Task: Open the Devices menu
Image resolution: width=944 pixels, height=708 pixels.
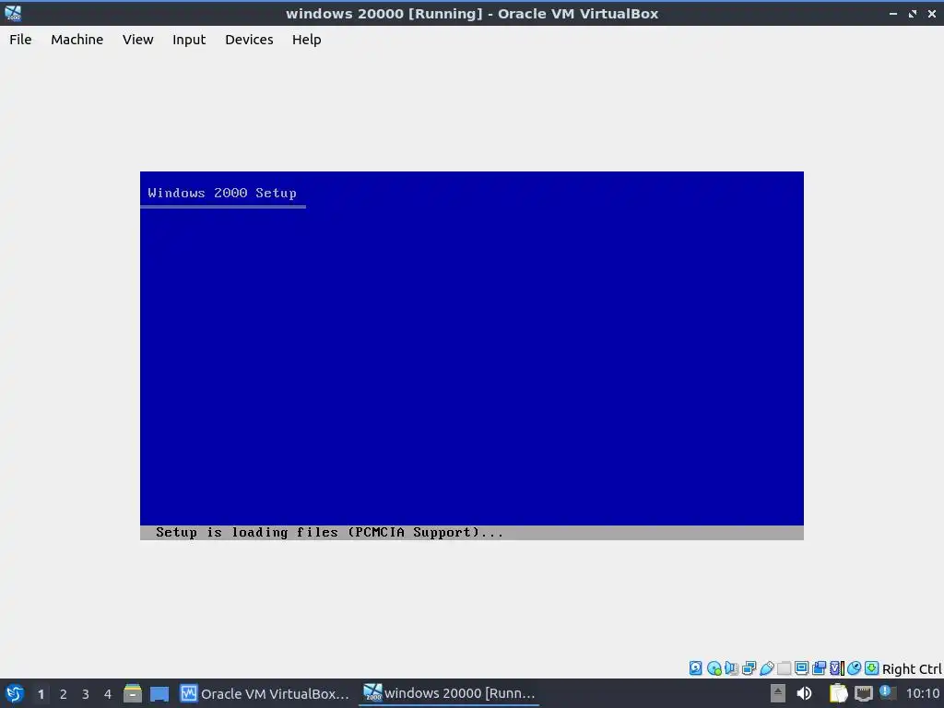Action: click(x=249, y=40)
